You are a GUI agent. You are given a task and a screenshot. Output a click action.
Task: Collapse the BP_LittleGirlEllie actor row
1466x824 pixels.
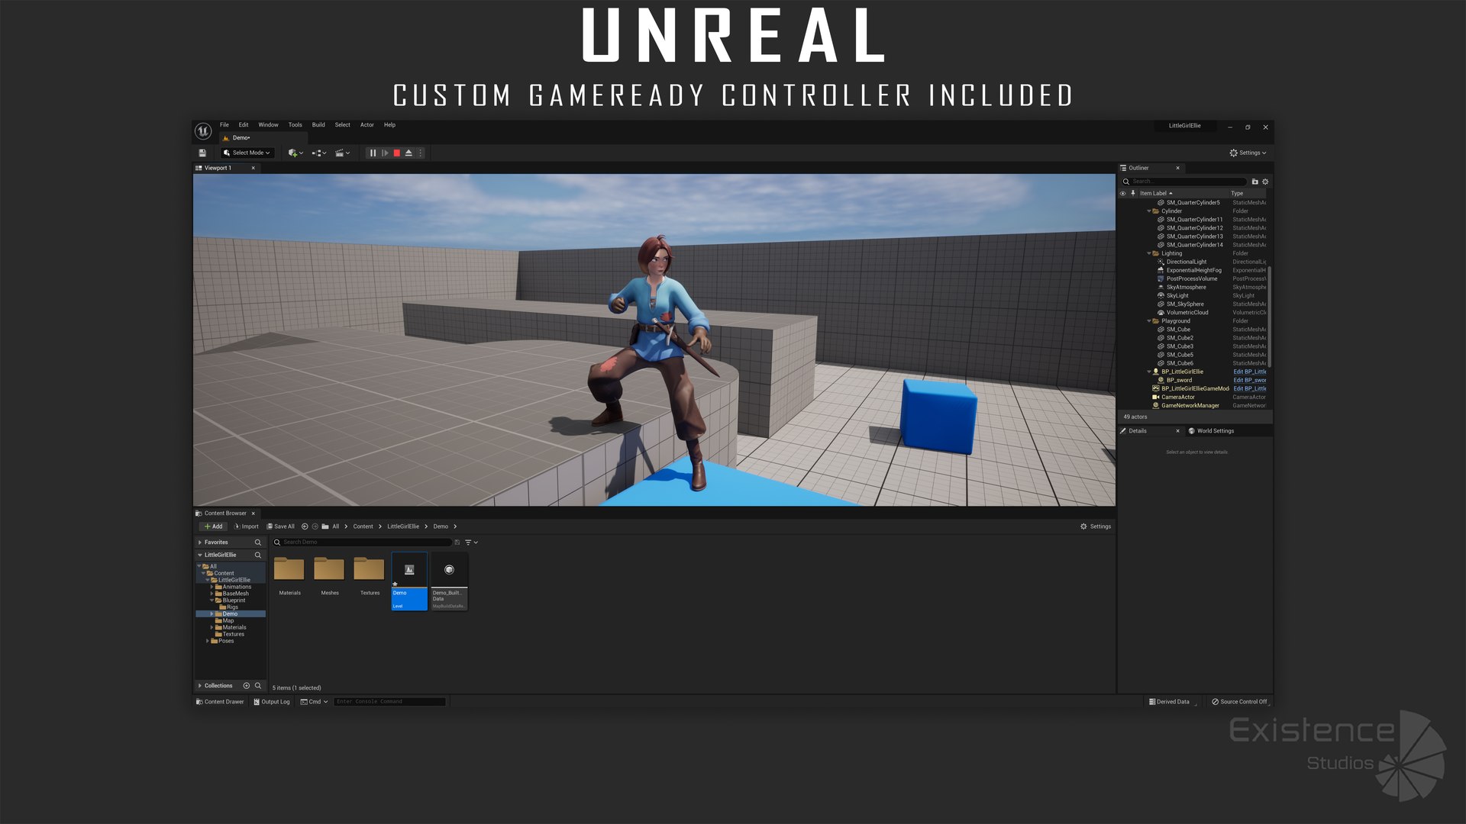pos(1149,372)
